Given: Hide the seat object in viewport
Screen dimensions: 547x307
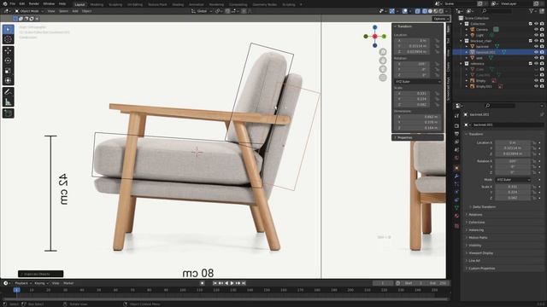Looking at the screenshot, I should [536, 58].
